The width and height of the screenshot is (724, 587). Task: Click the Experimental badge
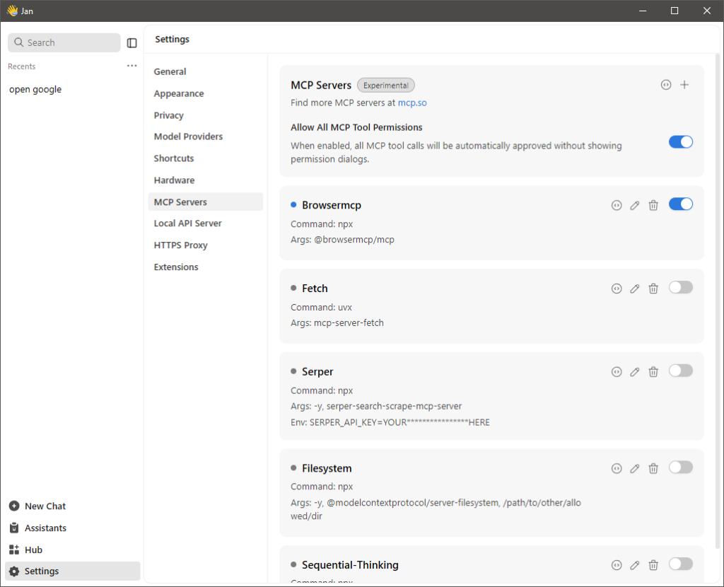coord(386,86)
